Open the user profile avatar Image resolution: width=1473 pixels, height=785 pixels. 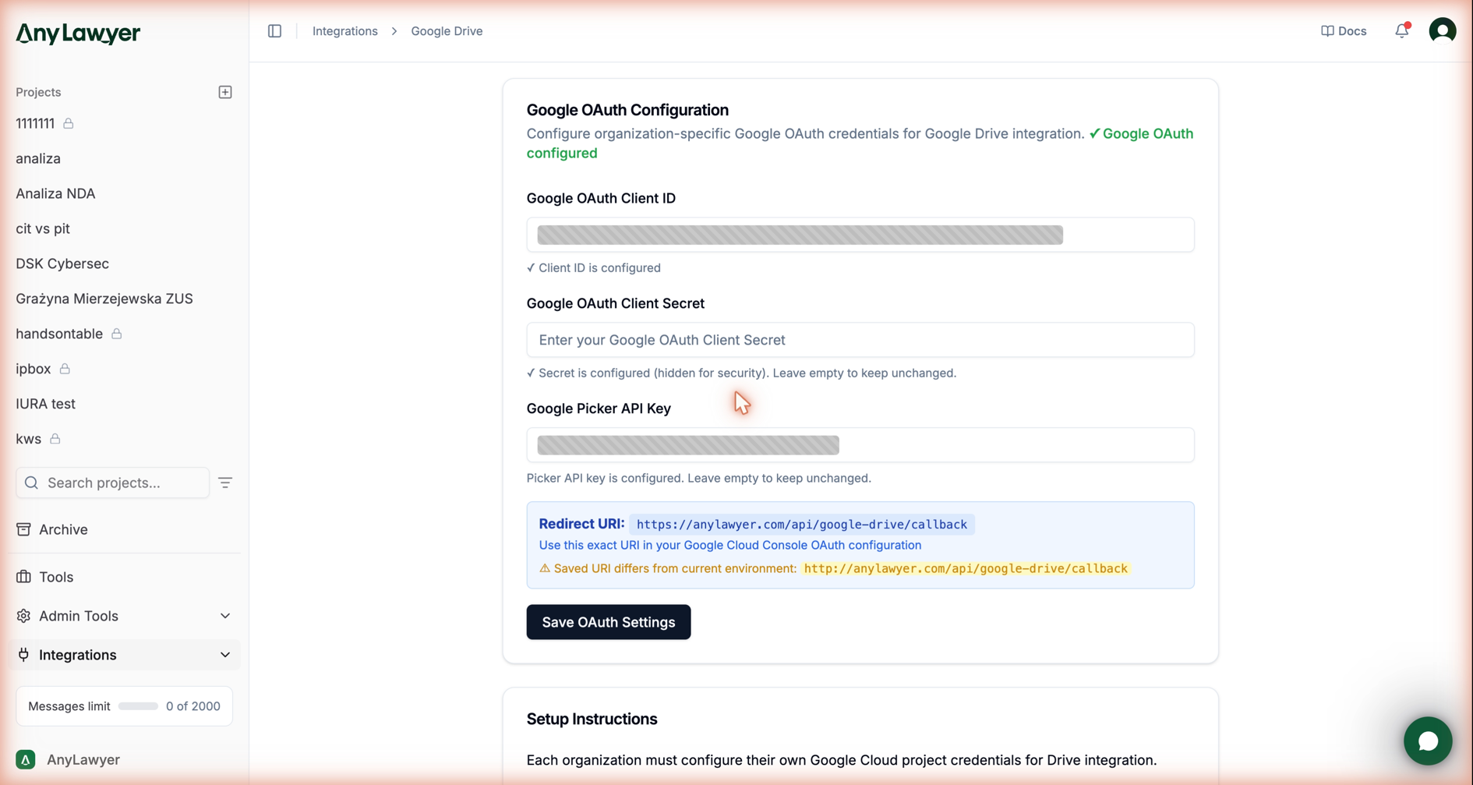point(1443,31)
